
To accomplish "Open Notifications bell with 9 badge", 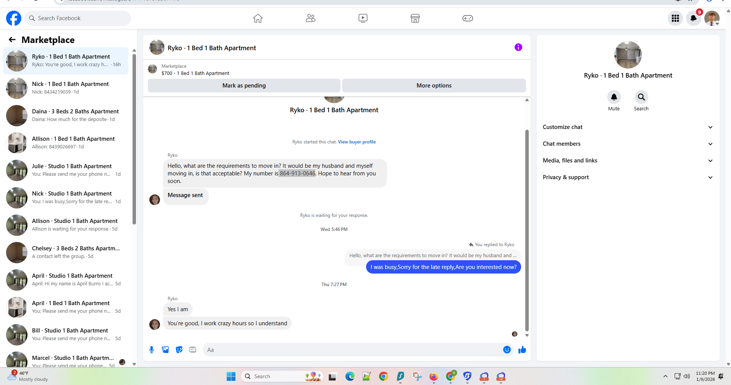I will point(694,18).
